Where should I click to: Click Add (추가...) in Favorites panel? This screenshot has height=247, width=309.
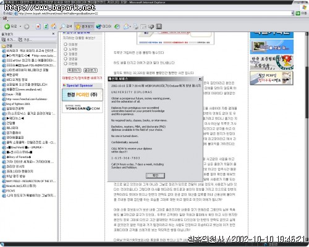[8, 40]
